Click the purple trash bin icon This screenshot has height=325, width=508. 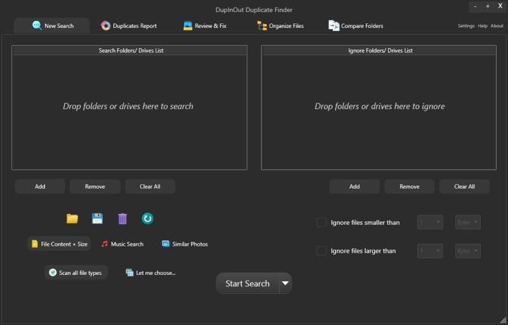[123, 219]
